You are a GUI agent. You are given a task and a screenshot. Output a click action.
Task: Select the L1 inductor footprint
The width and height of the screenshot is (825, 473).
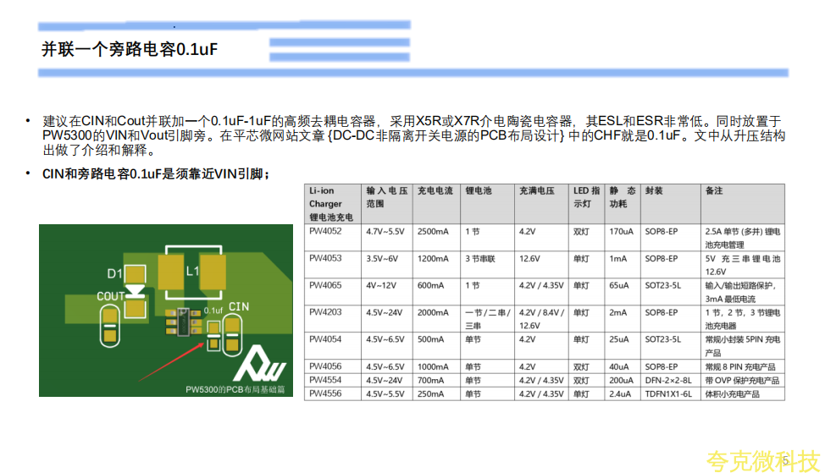click(192, 271)
